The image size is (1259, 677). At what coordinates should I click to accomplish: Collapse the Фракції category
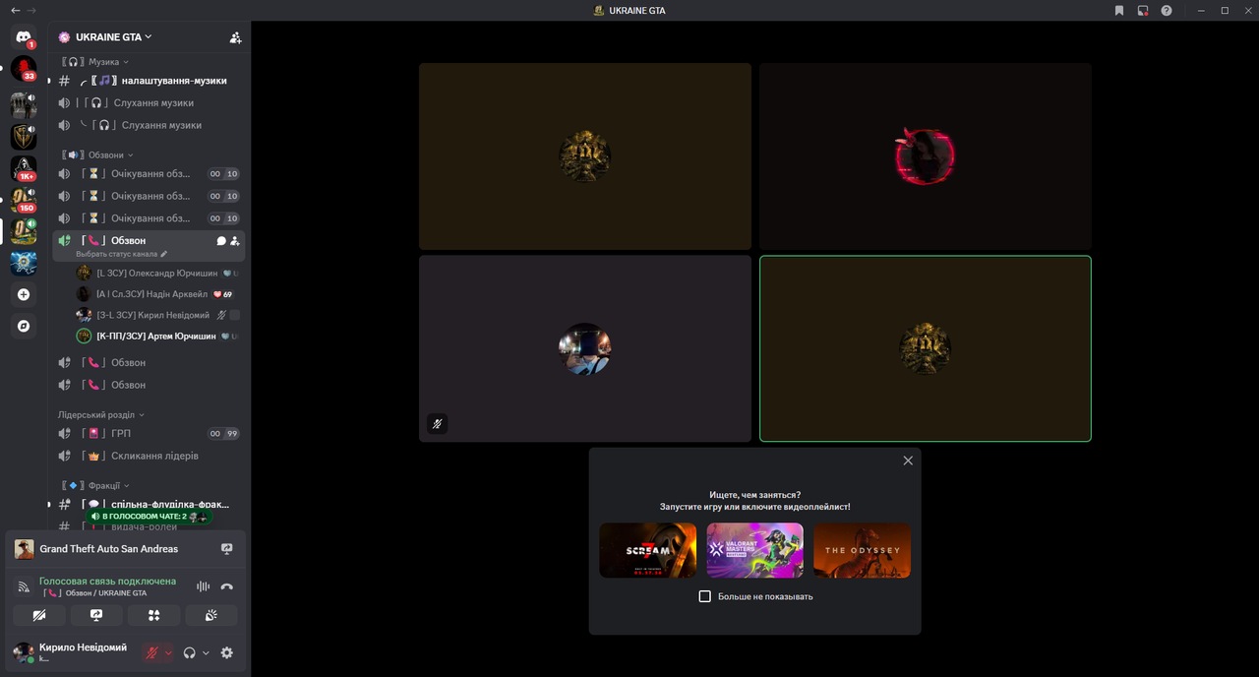[x=94, y=485]
